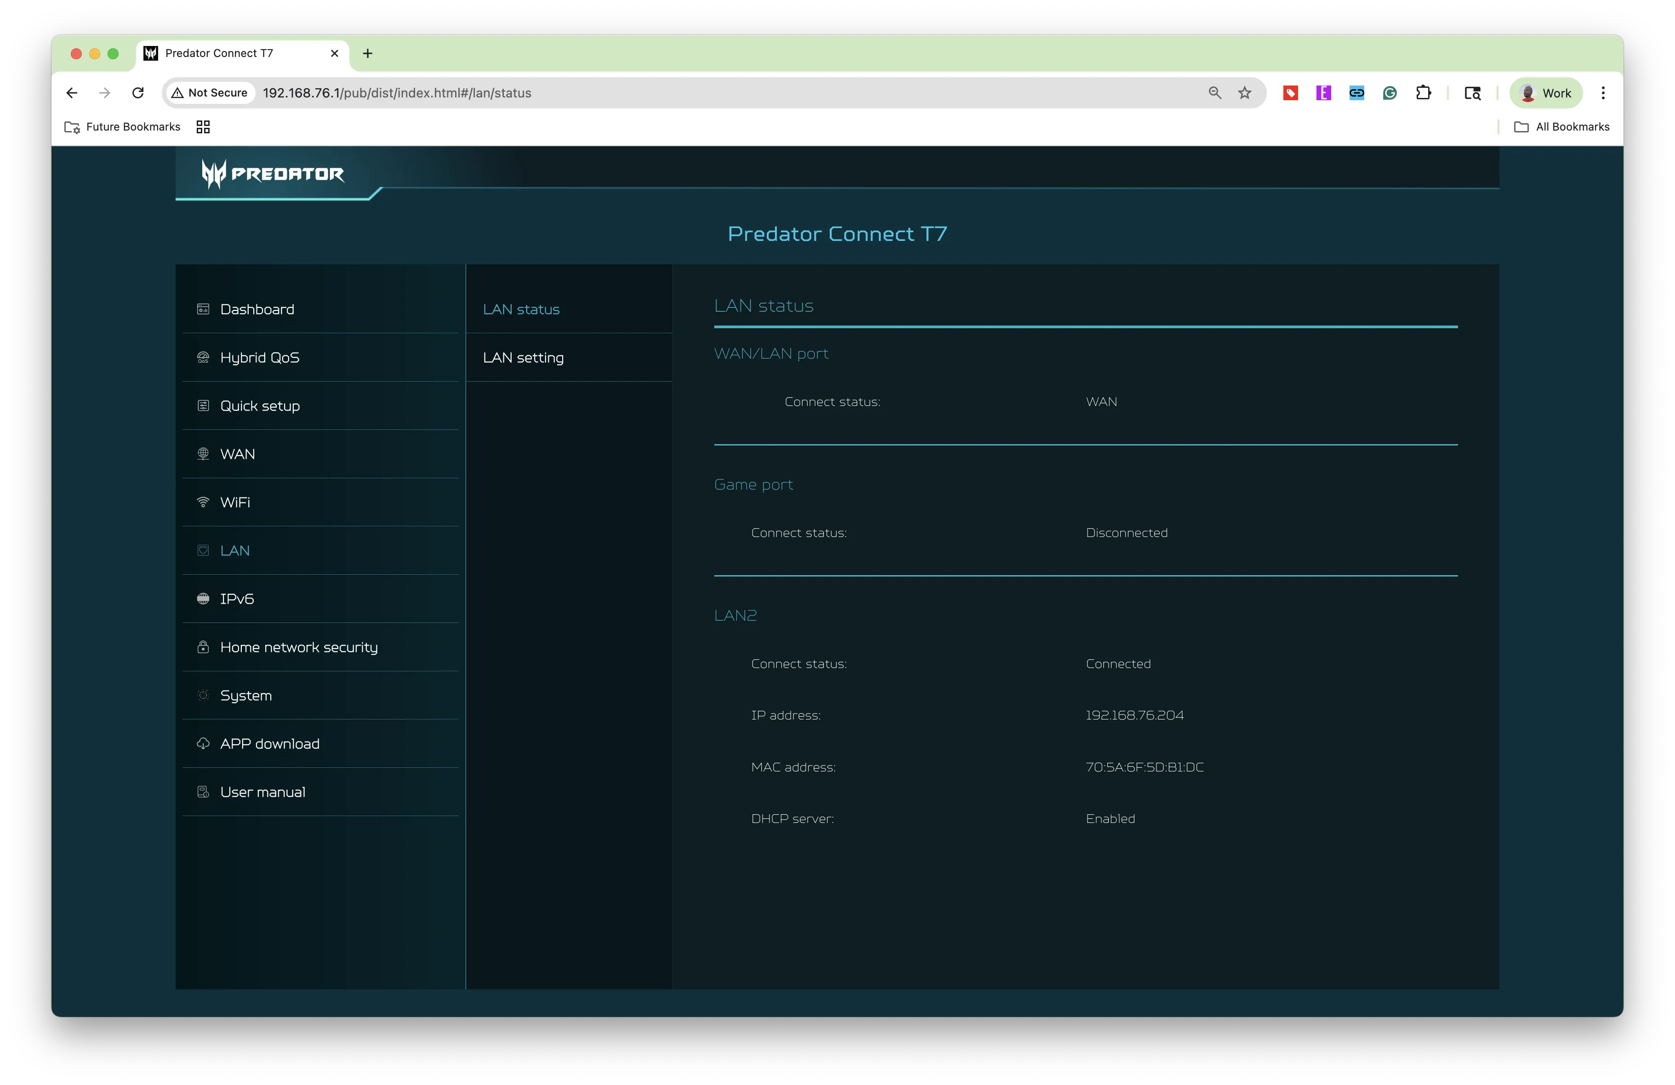Click the Hybrid QoS sidebar icon

tap(203, 358)
